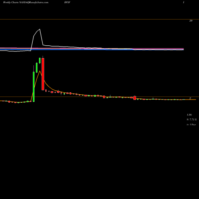Click the tallest red weekly candlestick
The height and width of the screenshot is (199, 199).
pyautogui.click(x=43, y=74)
